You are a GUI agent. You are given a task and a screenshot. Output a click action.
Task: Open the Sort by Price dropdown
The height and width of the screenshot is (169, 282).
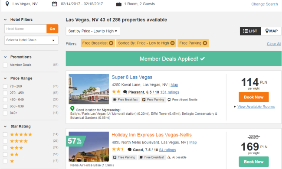click(93, 31)
